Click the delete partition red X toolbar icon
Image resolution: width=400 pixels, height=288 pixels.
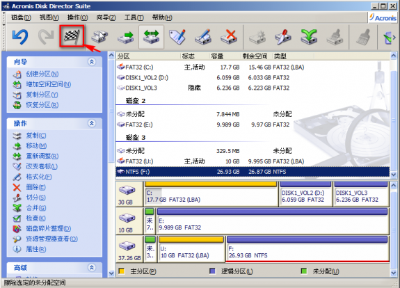[229, 37]
